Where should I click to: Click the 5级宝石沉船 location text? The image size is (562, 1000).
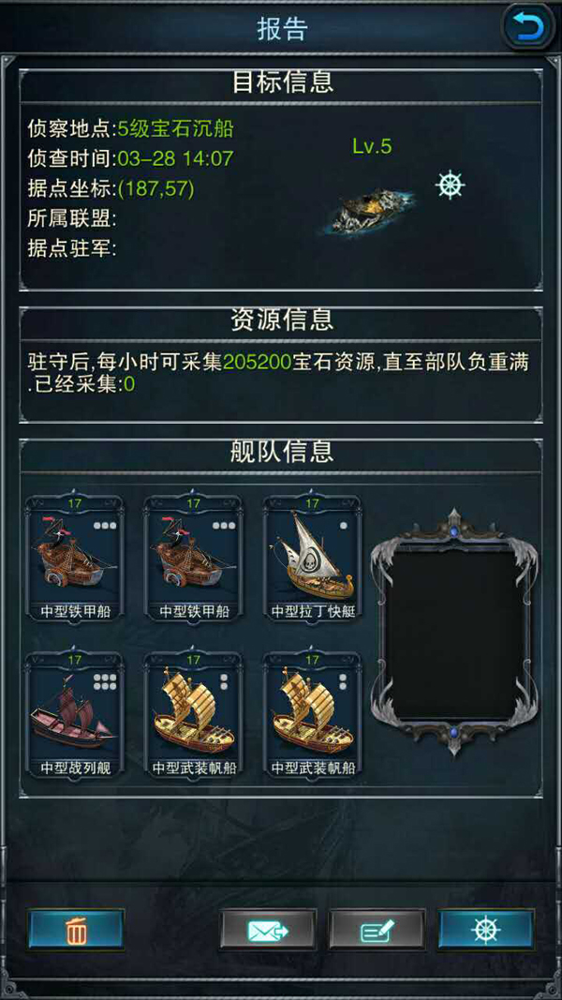(176, 128)
